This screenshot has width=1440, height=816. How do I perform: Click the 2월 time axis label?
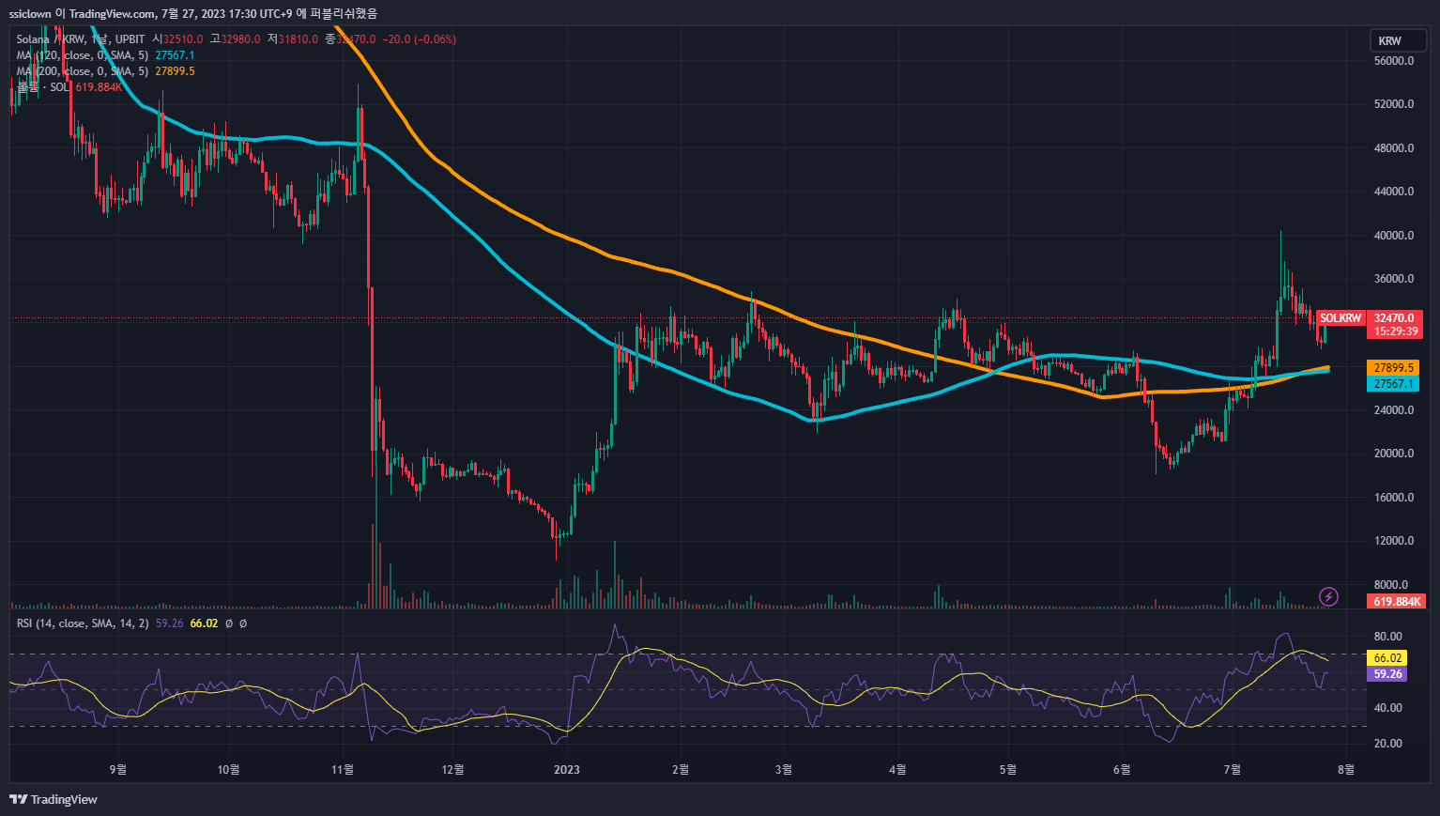click(681, 770)
